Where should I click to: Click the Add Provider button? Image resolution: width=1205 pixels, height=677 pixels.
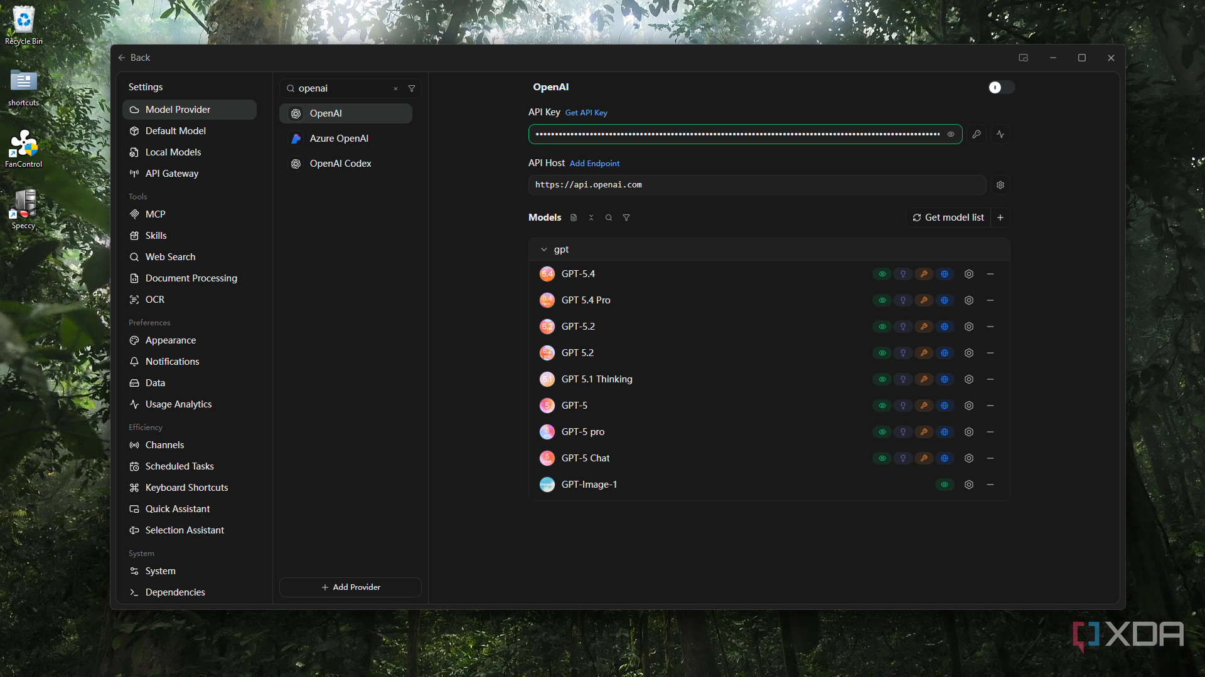point(350,587)
